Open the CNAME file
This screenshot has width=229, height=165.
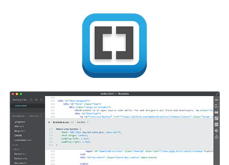coord(18,136)
